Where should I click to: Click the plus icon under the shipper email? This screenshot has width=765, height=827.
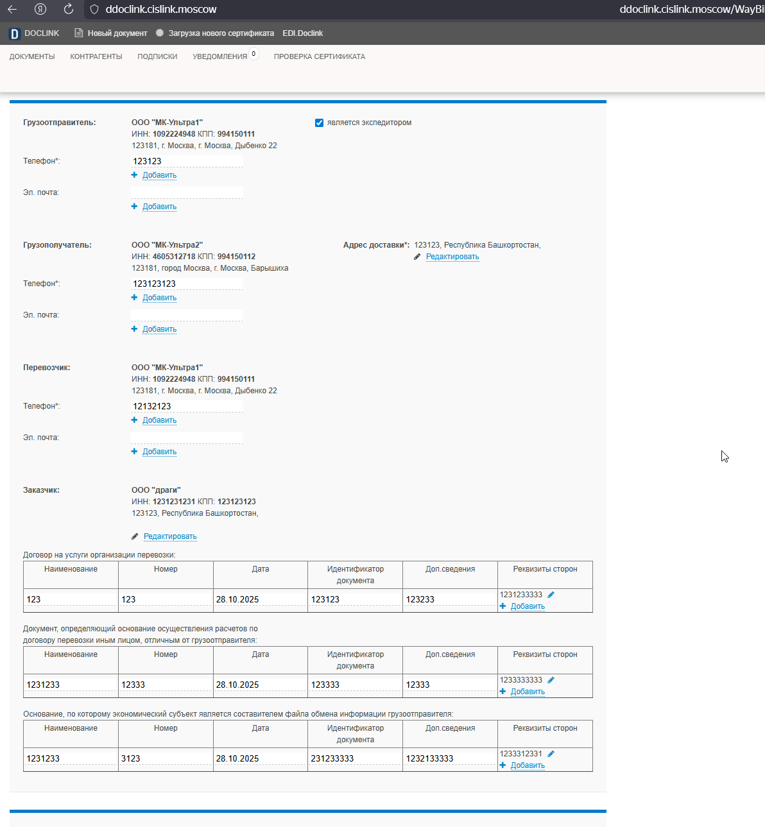[134, 207]
